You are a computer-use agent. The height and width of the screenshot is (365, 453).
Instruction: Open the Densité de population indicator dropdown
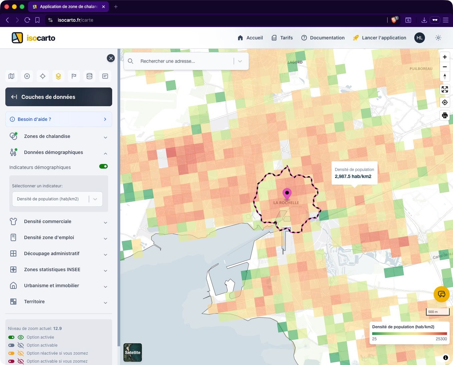tap(57, 199)
